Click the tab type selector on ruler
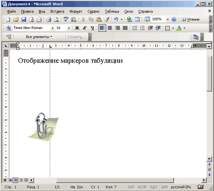 (6, 46)
